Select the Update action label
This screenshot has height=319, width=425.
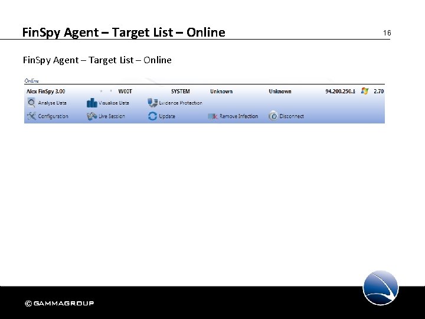[167, 116]
